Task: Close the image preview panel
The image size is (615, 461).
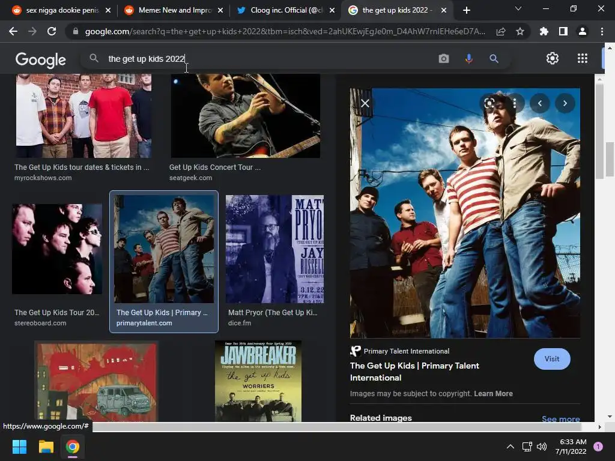Action: (365, 103)
